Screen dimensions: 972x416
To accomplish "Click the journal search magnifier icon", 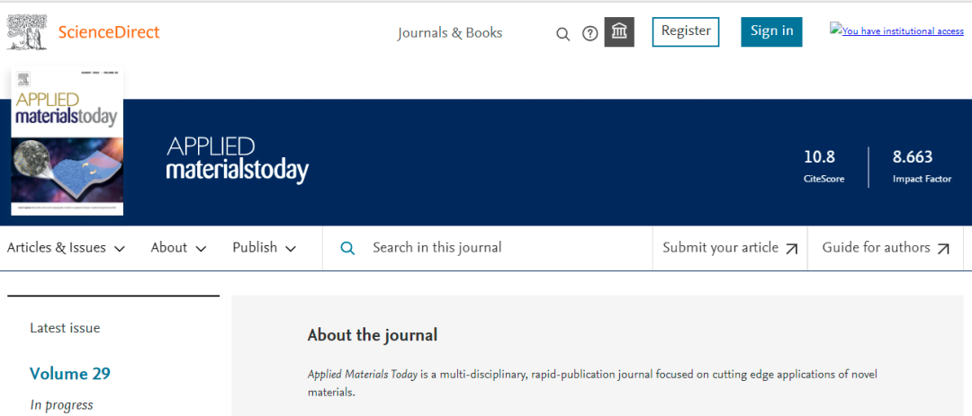I will coord(347,248).
